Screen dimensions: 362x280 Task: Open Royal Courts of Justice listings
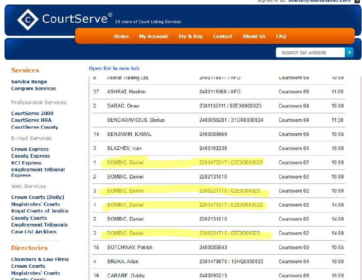[40, 211]
